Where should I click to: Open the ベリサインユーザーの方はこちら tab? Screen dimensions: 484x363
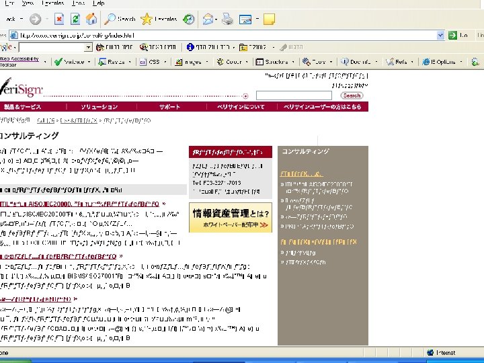322,107
